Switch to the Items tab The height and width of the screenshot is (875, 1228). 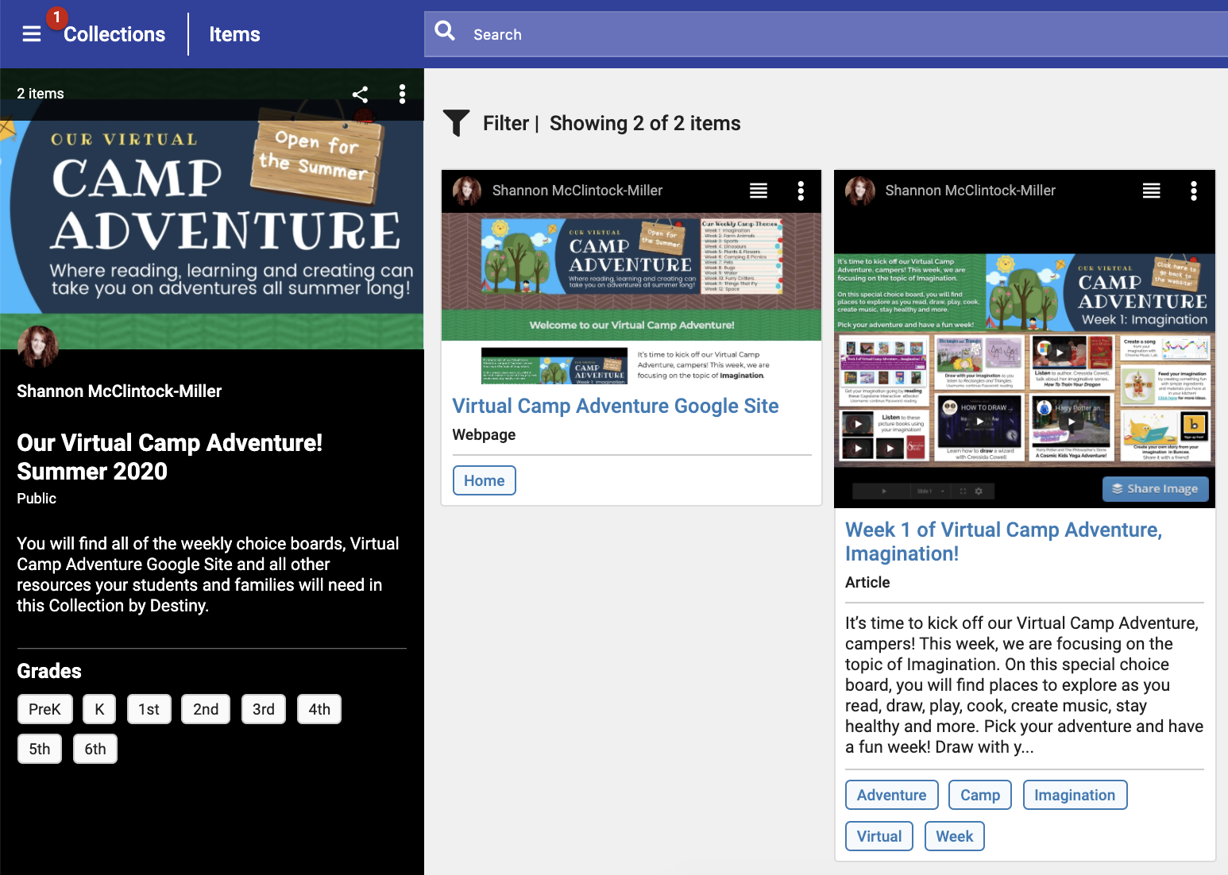(234, 33)
